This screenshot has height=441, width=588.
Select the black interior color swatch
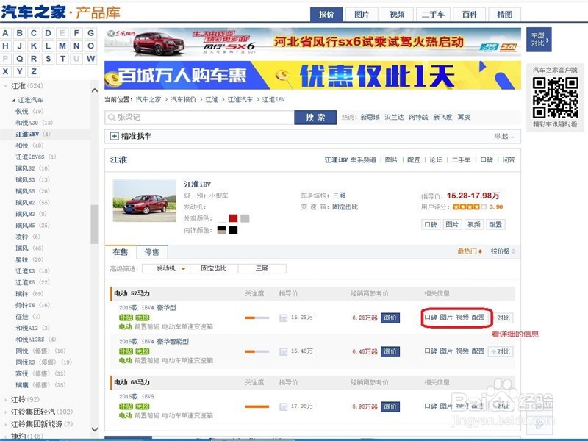pos(233,230)
